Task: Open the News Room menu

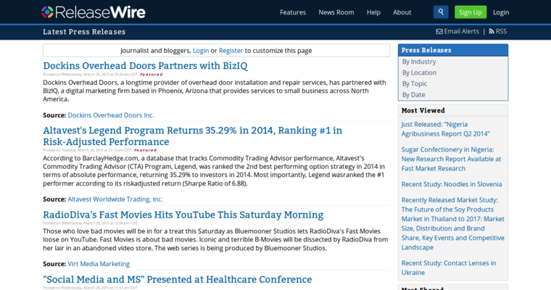Action: point(336,12)
